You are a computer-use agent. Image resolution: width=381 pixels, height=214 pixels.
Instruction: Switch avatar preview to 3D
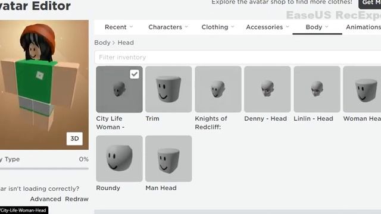coord(74,139)
